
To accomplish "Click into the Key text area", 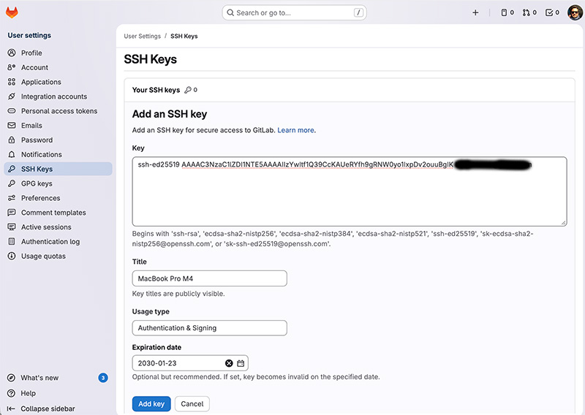I will 350,191.
